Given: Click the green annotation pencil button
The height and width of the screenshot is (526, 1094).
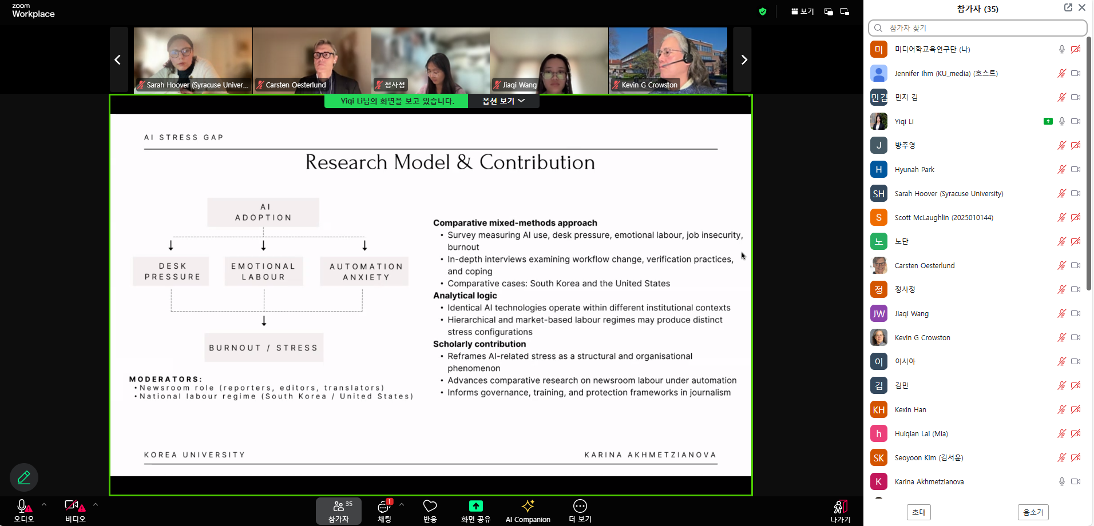Looking at the screenshot, I should pyautogui.click(x=24, y=477).
